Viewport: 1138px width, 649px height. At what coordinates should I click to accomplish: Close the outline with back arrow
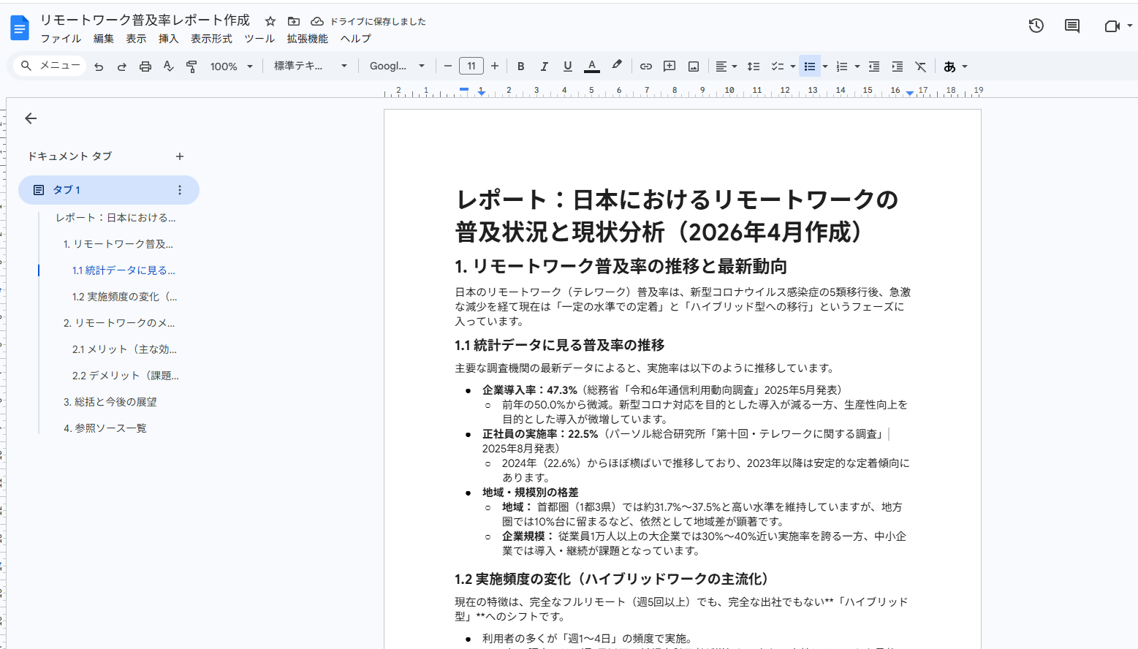point(31,118)
